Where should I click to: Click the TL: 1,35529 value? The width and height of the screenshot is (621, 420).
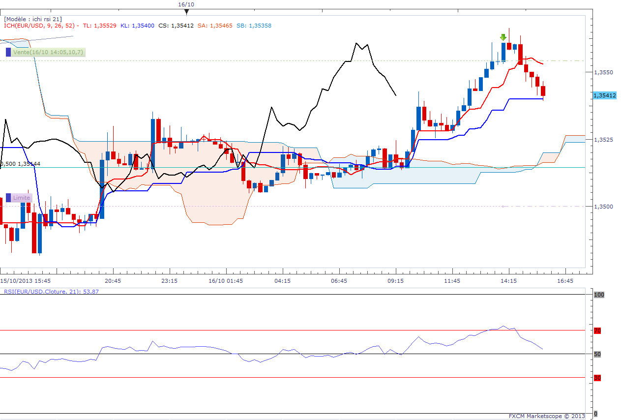[x=100, y=26]
